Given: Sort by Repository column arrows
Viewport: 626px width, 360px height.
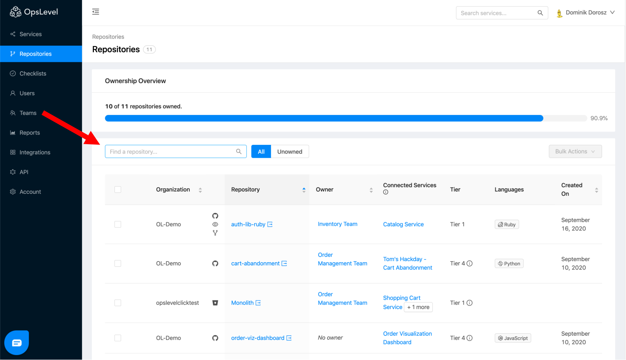Looking at the screenshot, I should 304,190.
